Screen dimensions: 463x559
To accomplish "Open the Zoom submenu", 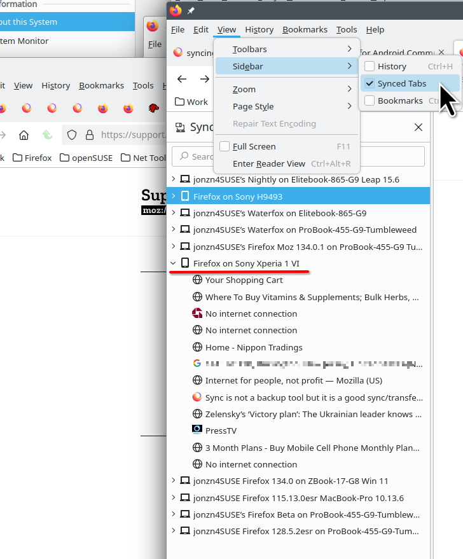I will click(x=287, y=89).
